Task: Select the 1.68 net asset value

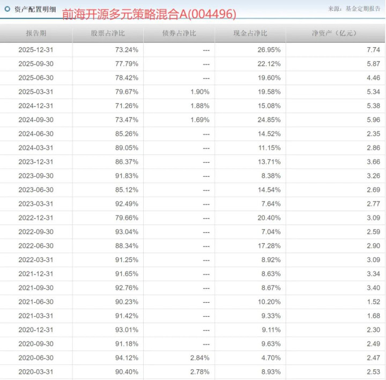Action: [374, 316]
